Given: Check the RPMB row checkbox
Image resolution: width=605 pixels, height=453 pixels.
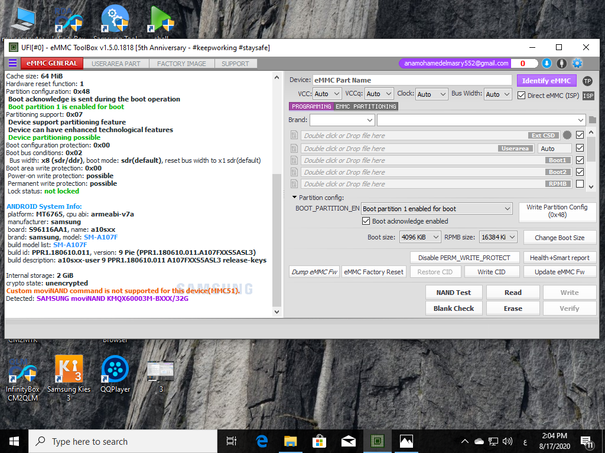Looking at the screenshot, I should pos(580,184).
